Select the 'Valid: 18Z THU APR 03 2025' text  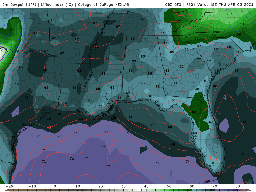pyautogui.click(x=225, y=4)
